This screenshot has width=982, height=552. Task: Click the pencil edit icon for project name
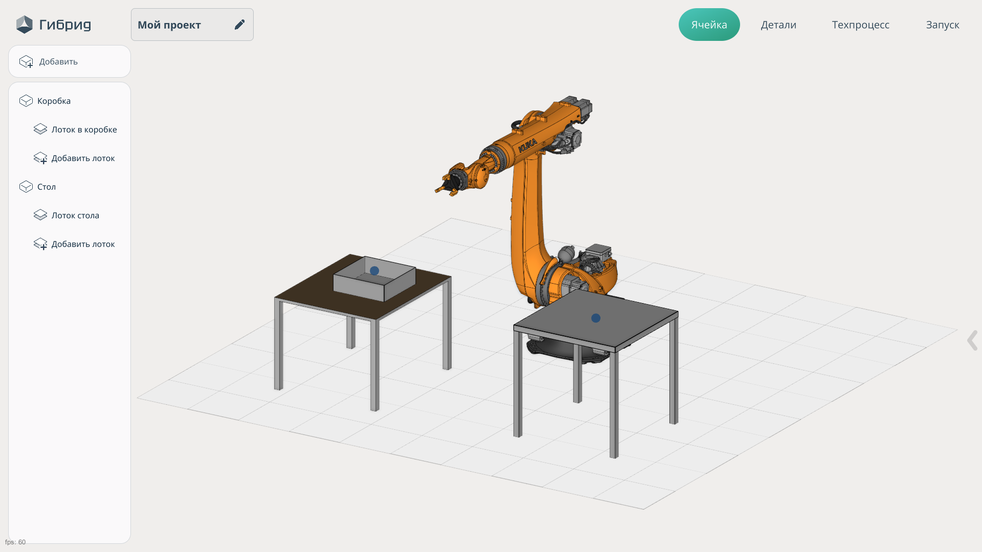coord(239,25)
